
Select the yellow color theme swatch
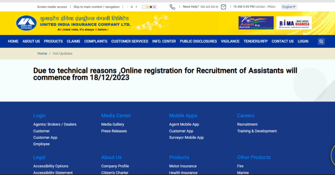coord(148,7)
